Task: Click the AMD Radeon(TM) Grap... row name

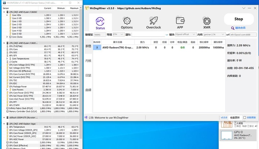Action: [118, 48]
